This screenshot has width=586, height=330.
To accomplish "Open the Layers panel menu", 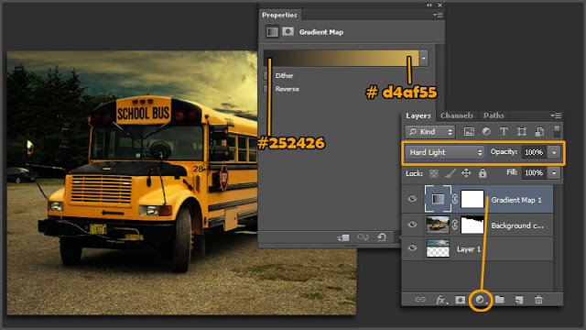I will point(556,115).
